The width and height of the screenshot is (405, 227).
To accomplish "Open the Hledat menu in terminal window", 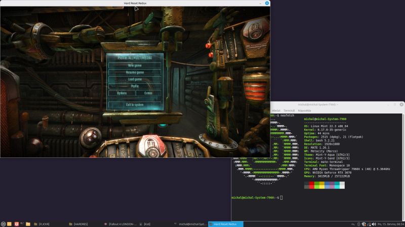I will pos(276,110).
